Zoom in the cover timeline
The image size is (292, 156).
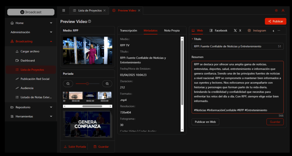click(107, 84)
